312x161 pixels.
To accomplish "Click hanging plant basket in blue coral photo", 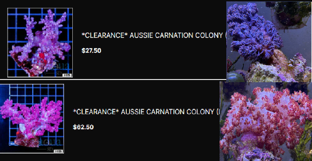I will pyautogui.click(x=289, y=14).
